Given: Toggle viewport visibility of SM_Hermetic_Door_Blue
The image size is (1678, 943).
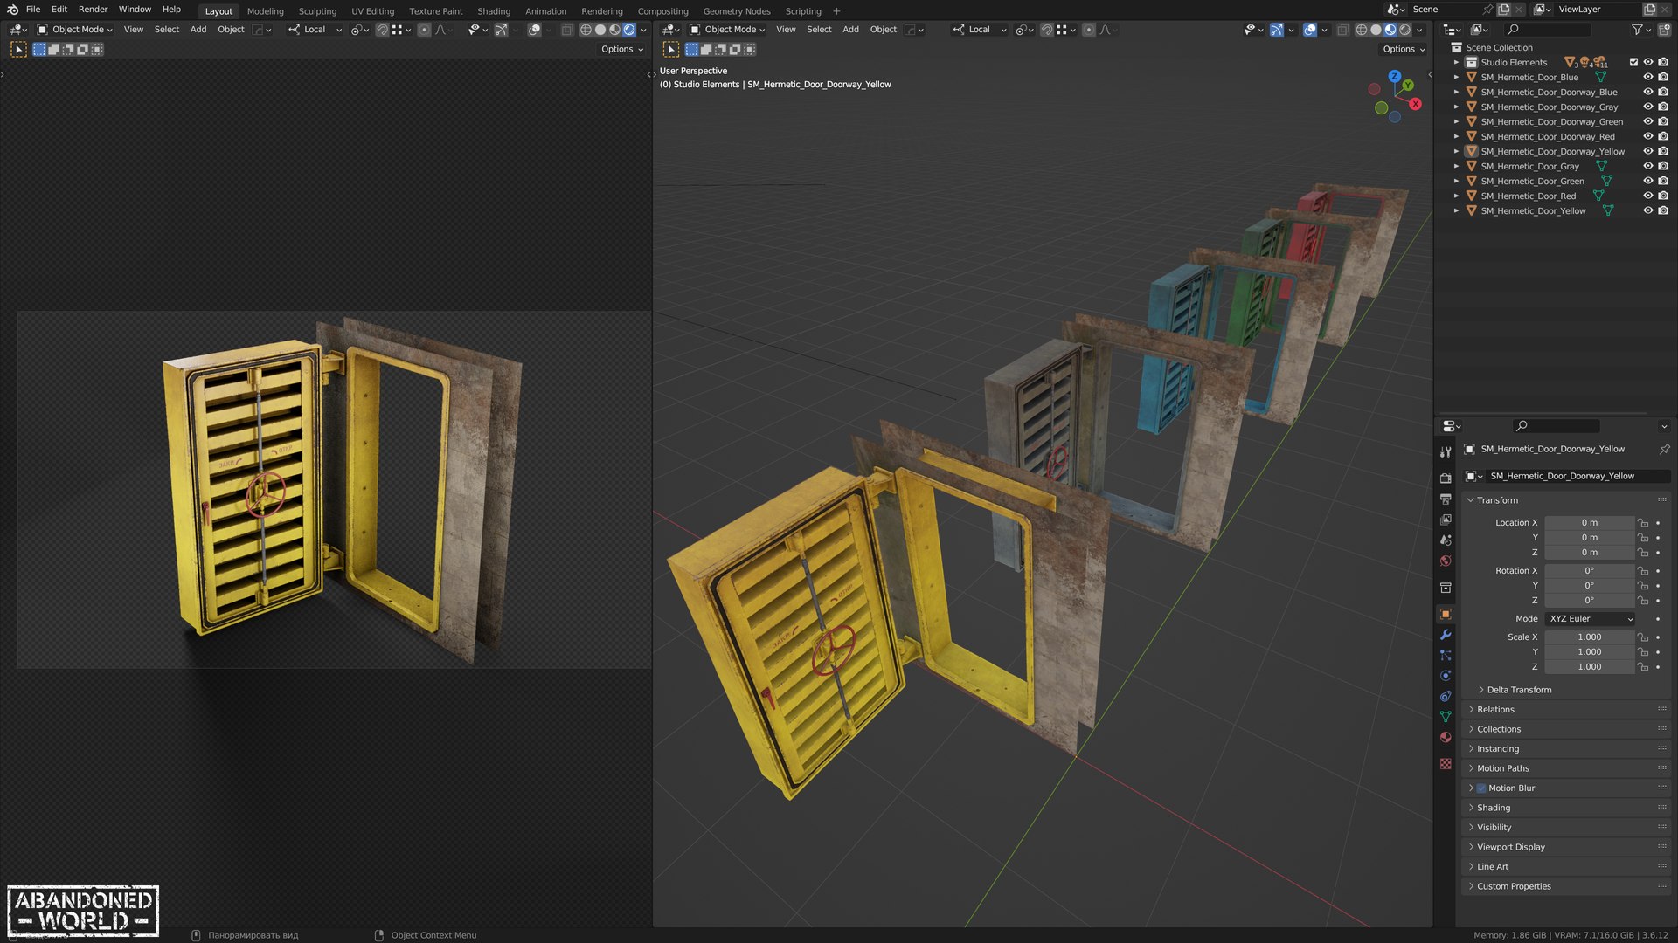Looking at the screenshot, I should 1647,78.
